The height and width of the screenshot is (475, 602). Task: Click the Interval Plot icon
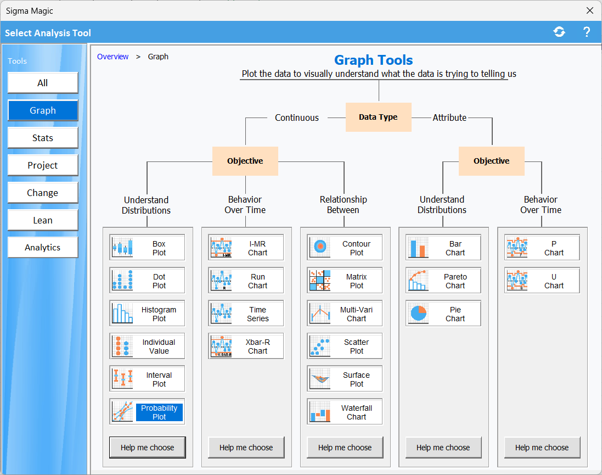point(122,379)
